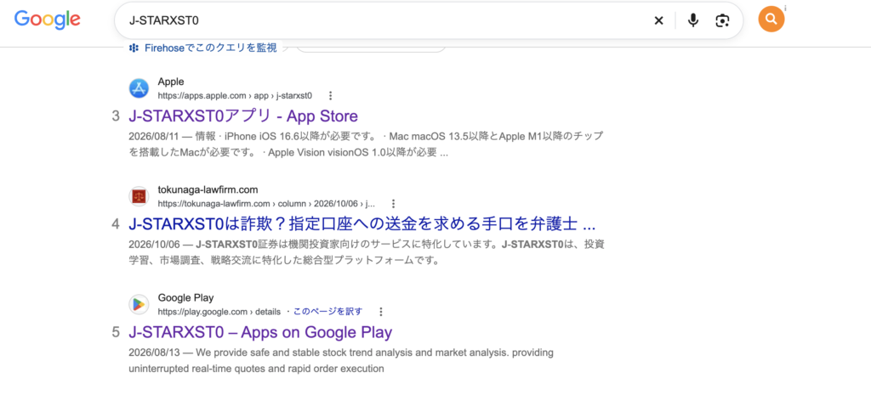Click the 'Apple' site name

(170, 82)
